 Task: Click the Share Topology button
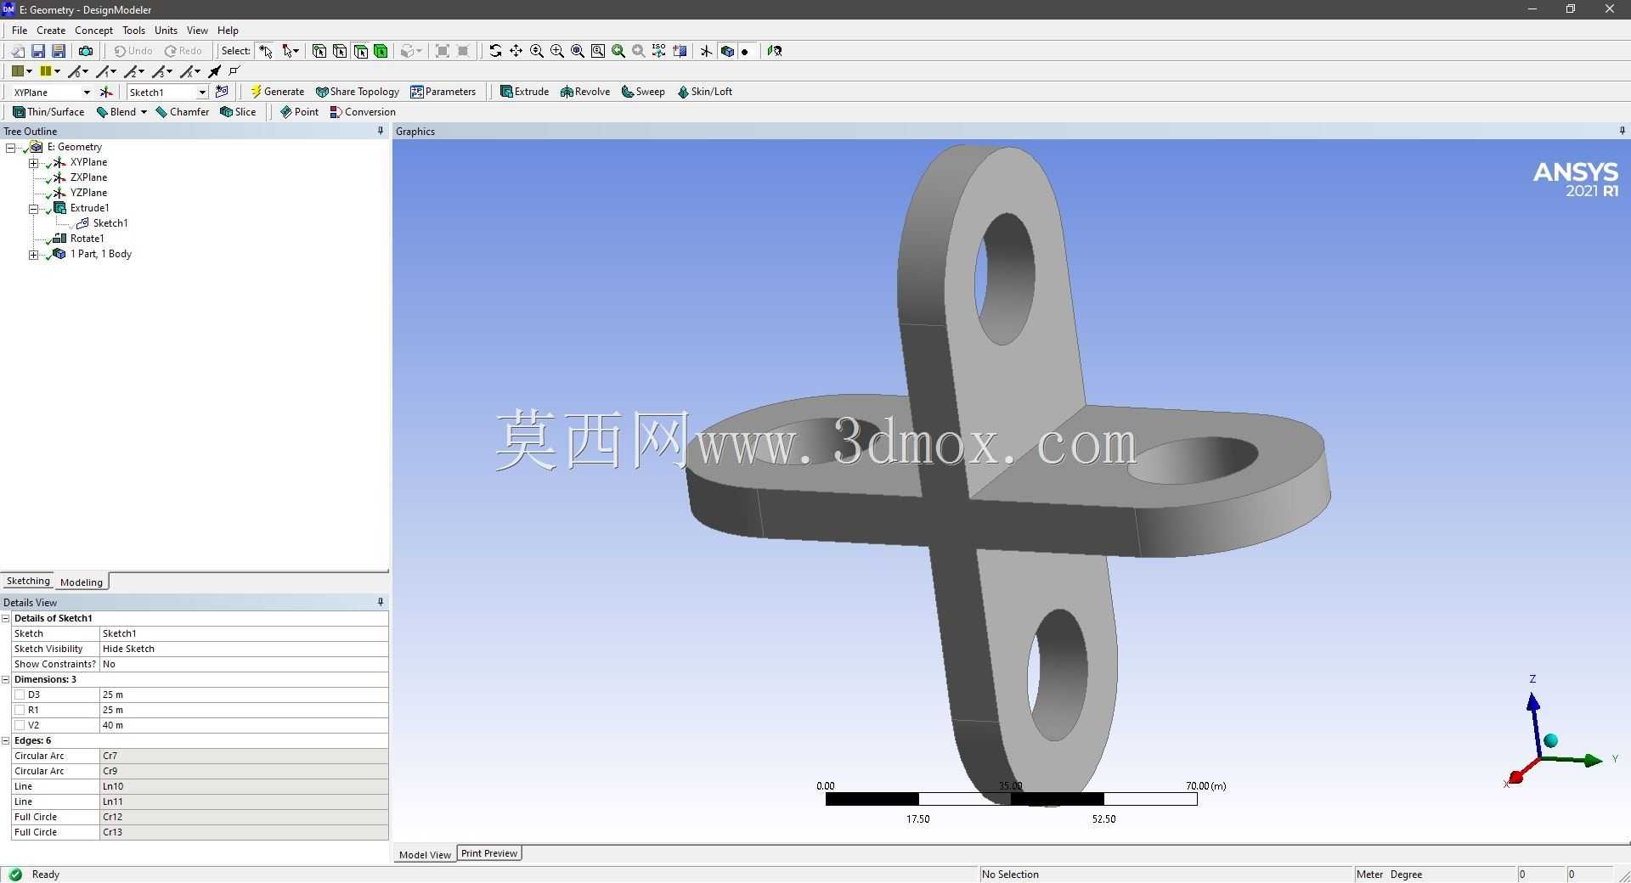click(x=357, y=92)
